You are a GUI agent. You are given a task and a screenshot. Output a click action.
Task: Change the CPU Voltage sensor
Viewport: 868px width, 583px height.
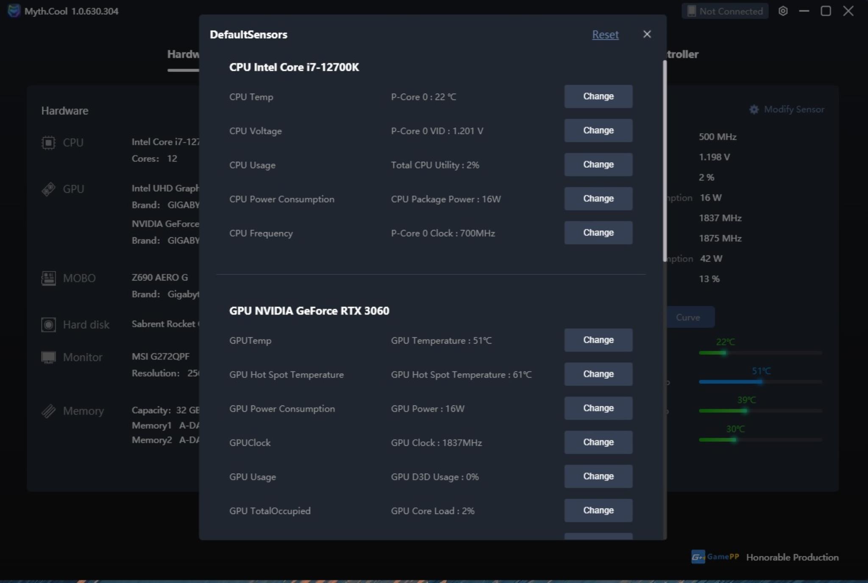pyautogui.click(x=598, y=130)
